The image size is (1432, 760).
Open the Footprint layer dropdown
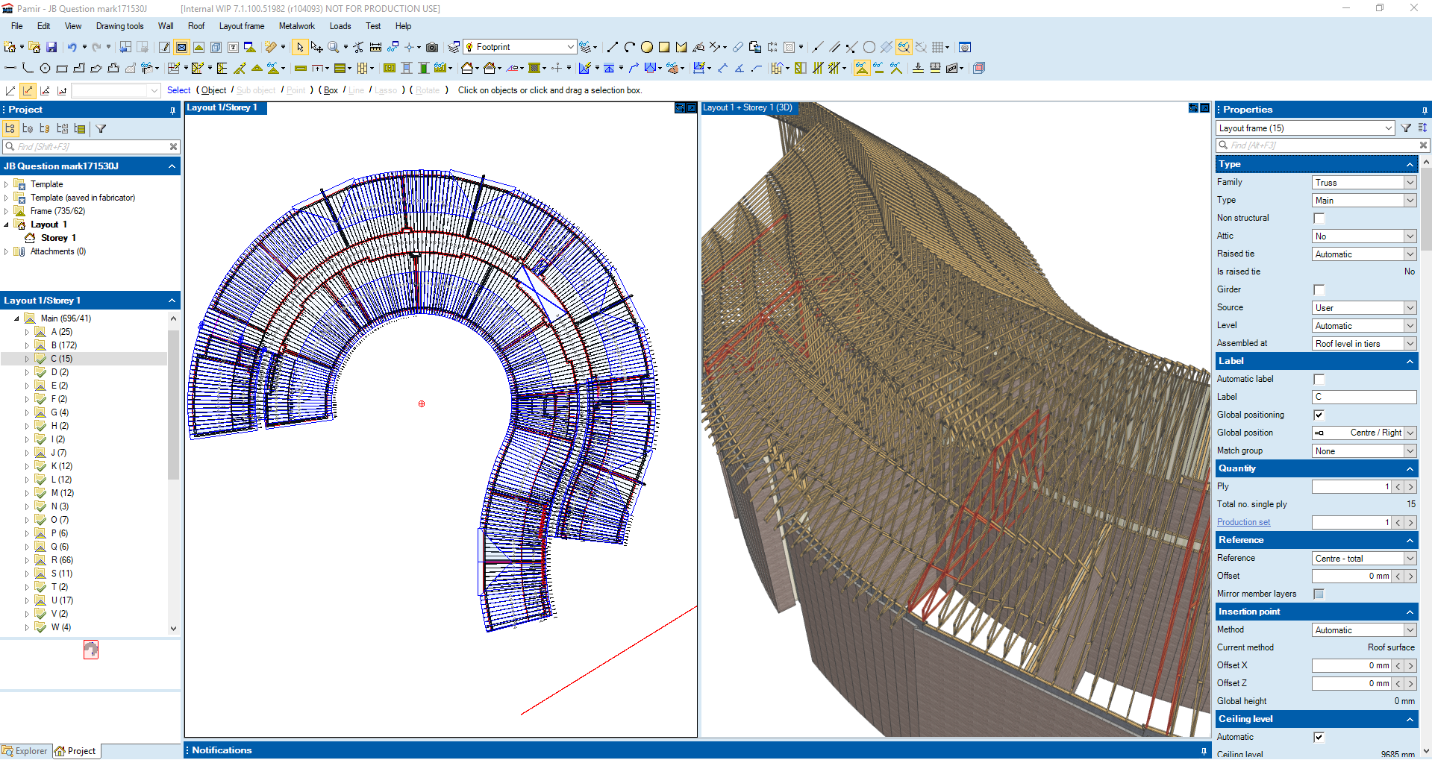coord(570,47)
